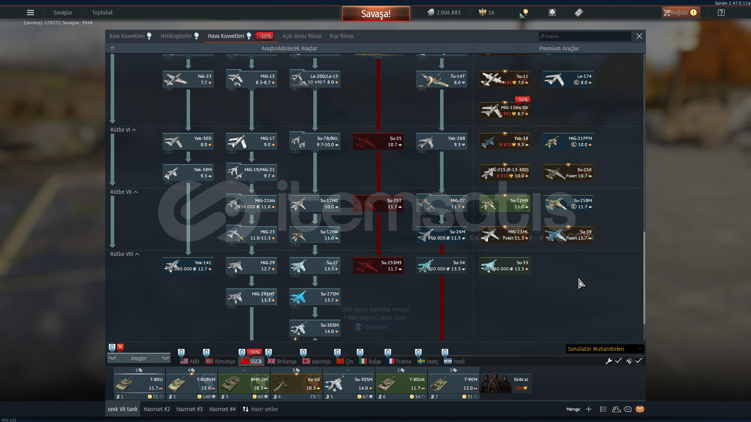Open the Mağaza shop button
This screenshot has height=422, width=751.
tap(681, 13)
